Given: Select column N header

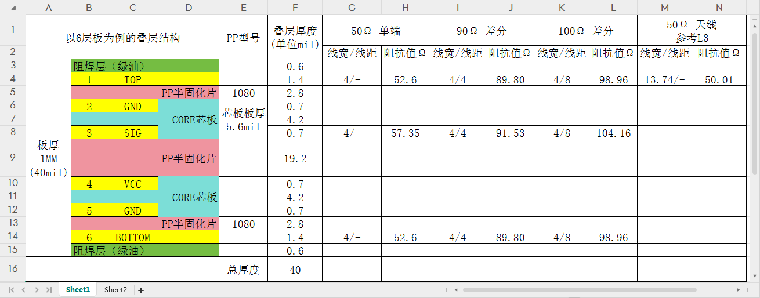Looking at the screenshot, I should point(719,8).
